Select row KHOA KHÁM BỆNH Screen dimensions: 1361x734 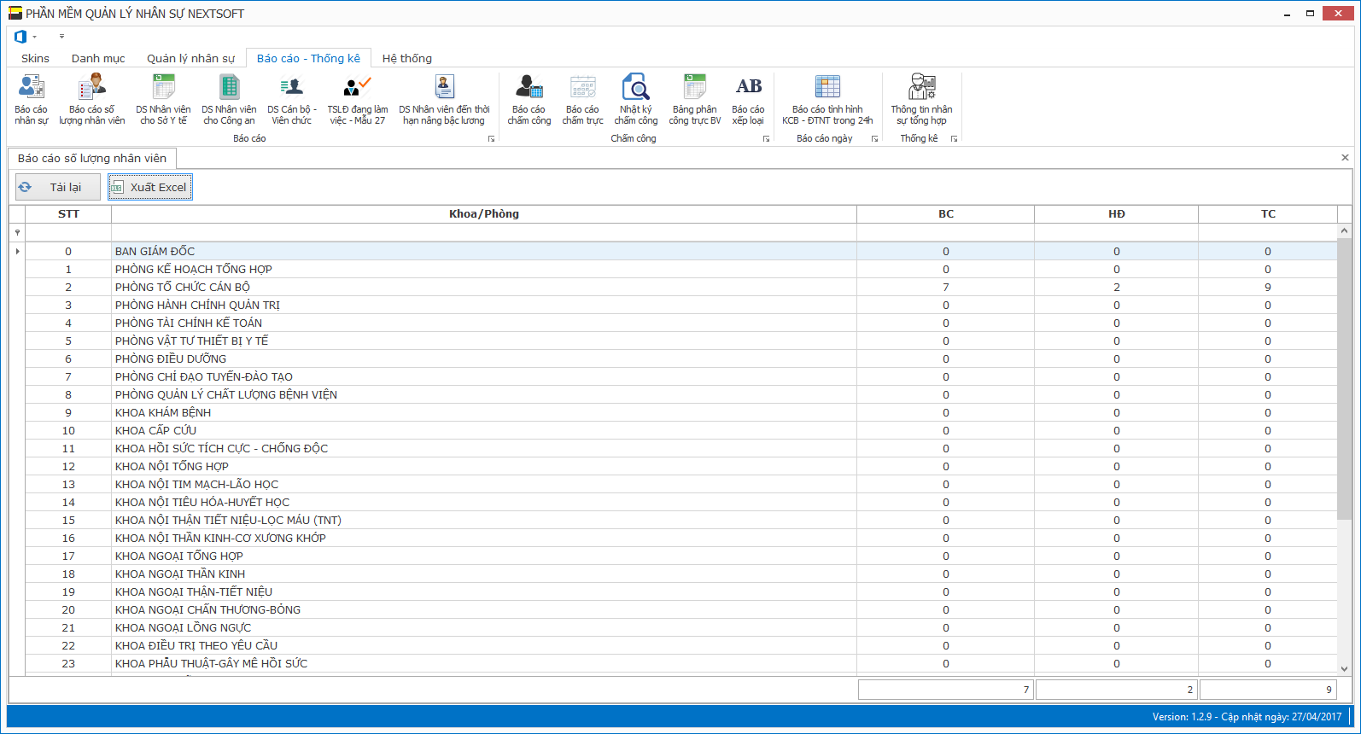(681, 412)
